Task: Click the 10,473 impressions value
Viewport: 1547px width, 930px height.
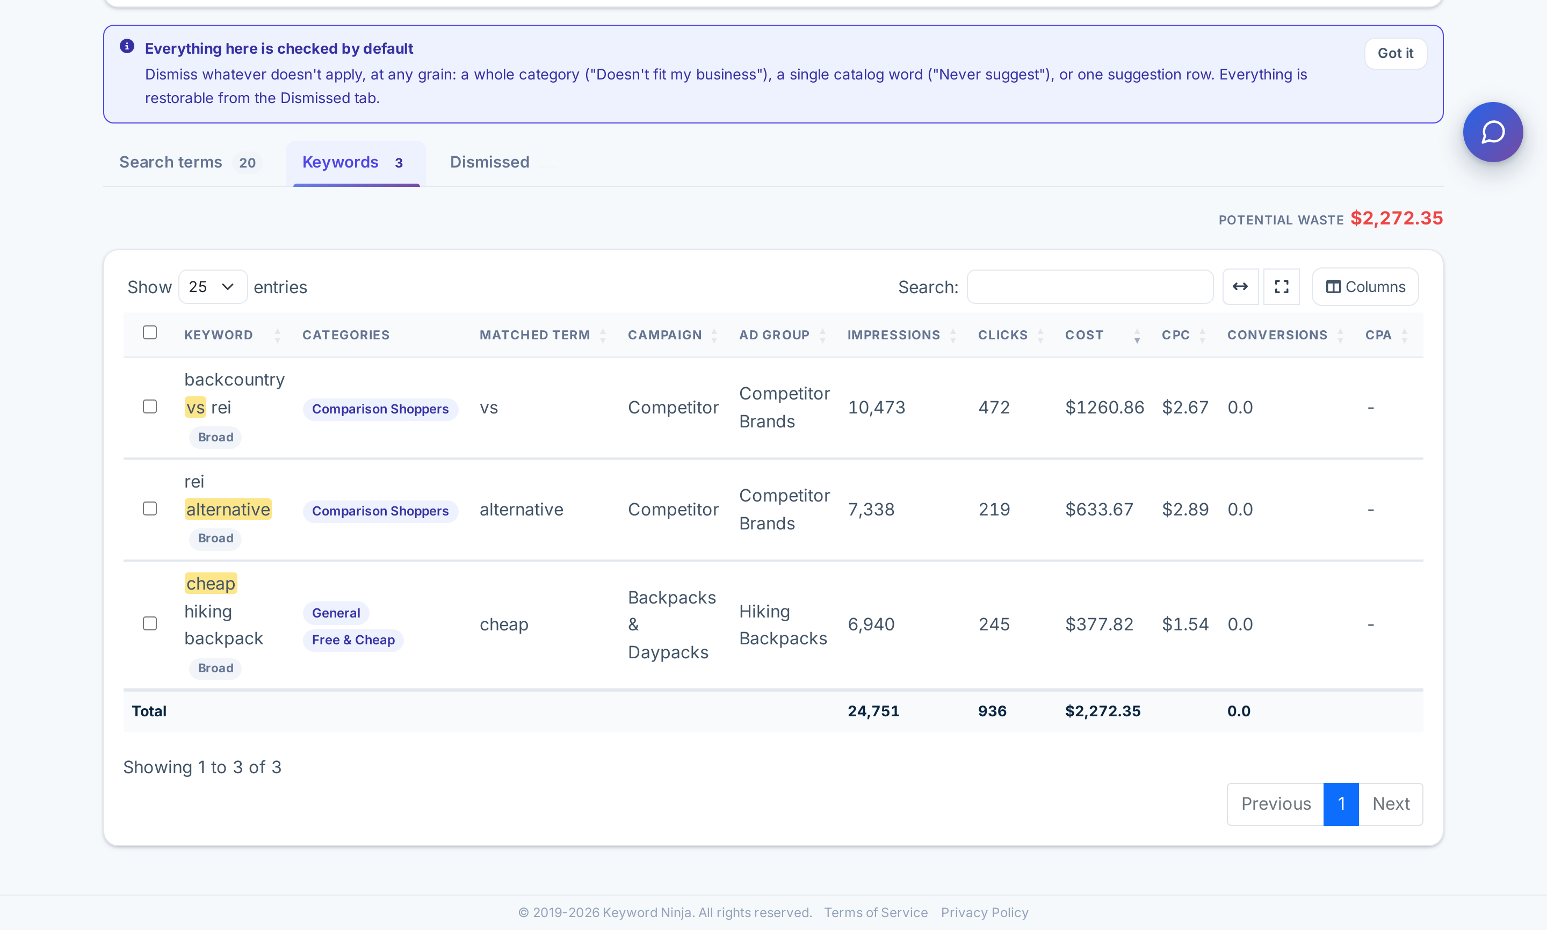Action: point(876,408)
